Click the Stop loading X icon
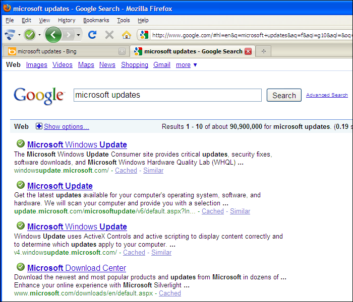353x302 pixels. pos(109,35)
